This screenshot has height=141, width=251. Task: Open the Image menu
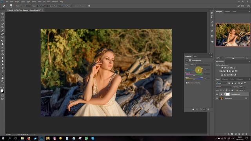(x=17, y=2)
